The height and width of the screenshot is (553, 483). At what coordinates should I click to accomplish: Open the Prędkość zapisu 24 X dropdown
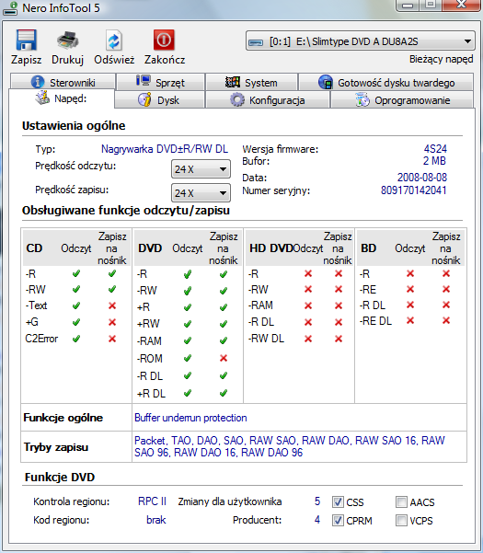pos(201,193)
